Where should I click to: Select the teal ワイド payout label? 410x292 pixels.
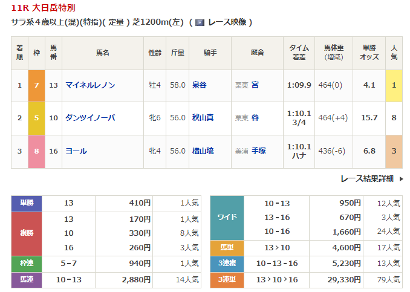(226, 218)
